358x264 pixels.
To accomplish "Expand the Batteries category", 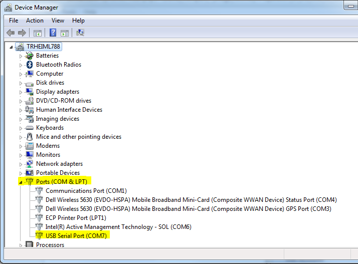I will (x=21, y=56).
